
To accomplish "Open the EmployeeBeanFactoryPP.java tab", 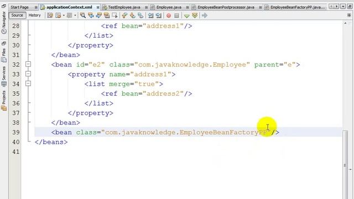I will coord(297,7).
